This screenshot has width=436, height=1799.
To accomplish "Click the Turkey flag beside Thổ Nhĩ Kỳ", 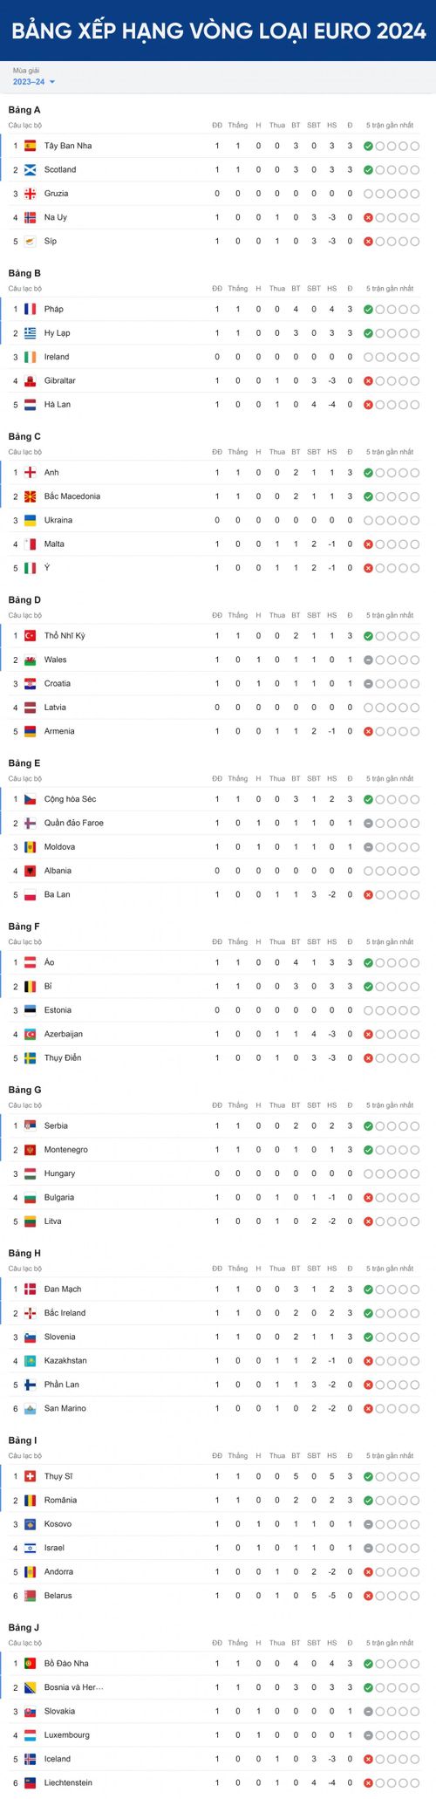I will (x=30, y=635).
